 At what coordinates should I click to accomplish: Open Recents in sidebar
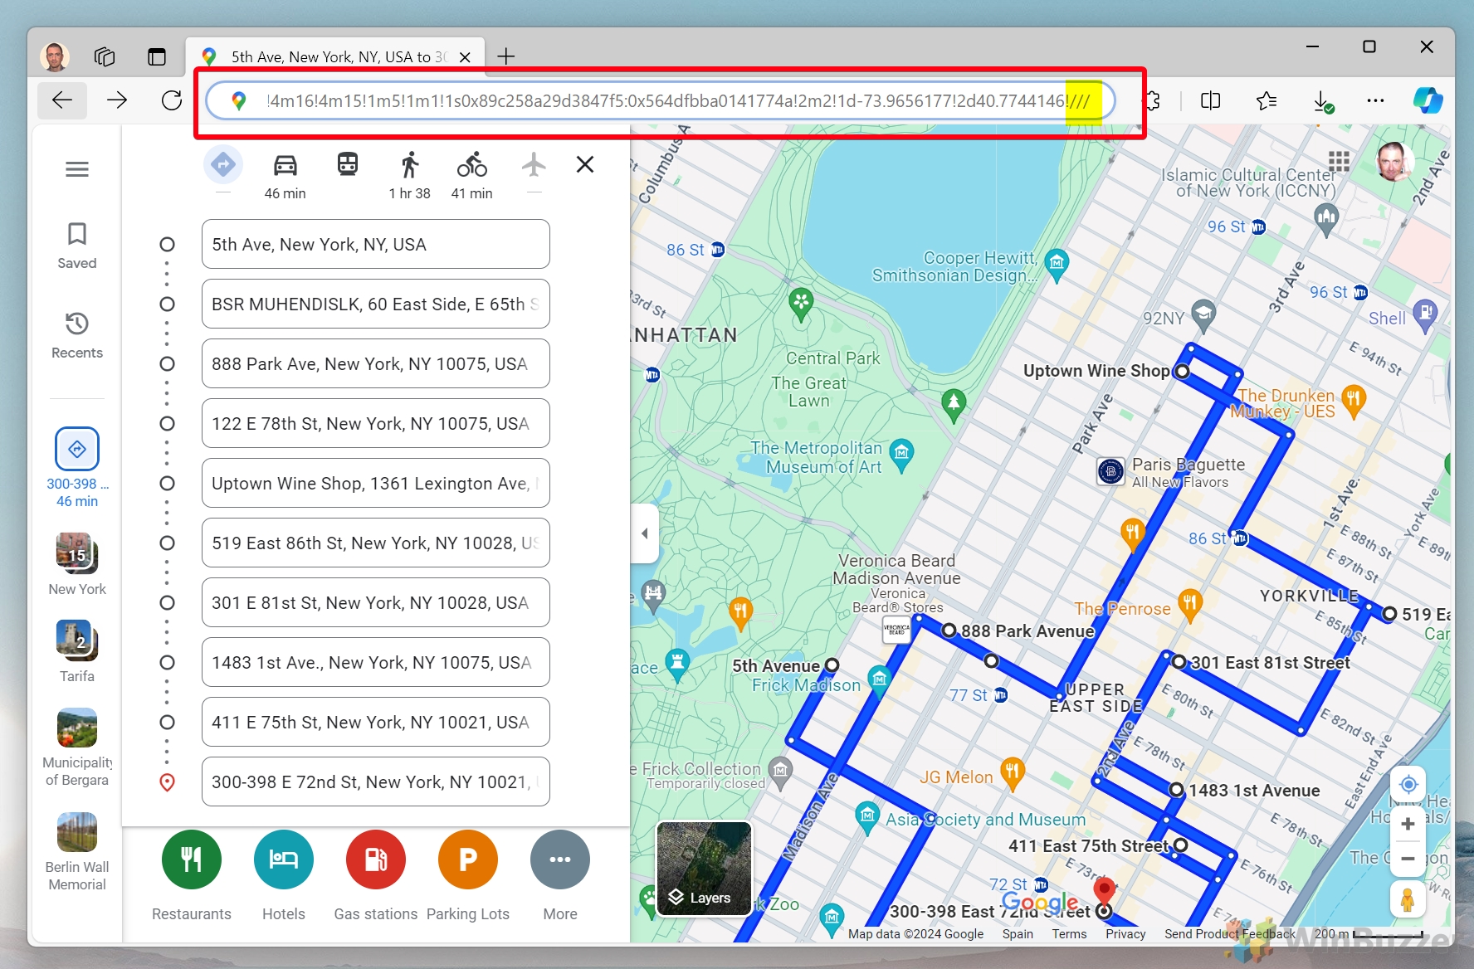pos(77,334)
